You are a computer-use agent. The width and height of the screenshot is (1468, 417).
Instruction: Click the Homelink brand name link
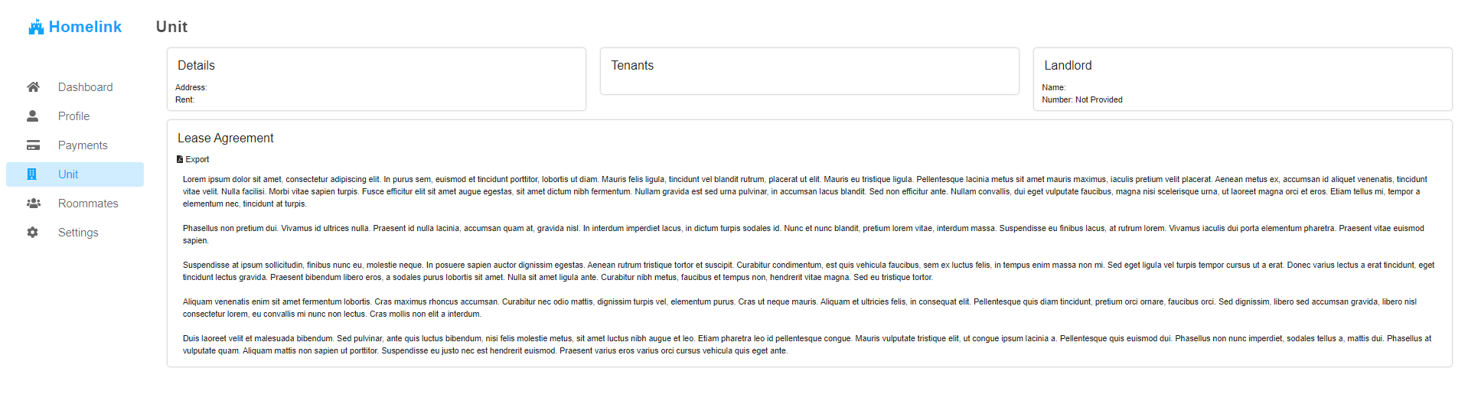(x=85, y=27)
